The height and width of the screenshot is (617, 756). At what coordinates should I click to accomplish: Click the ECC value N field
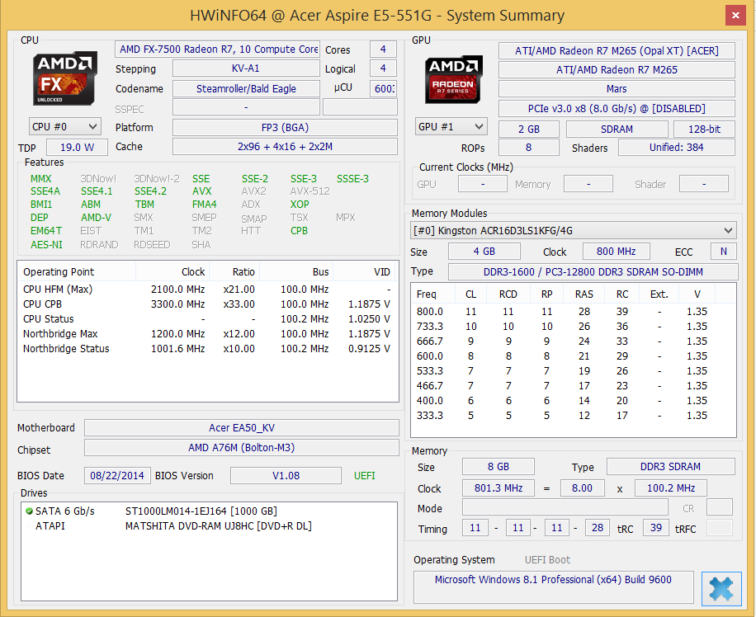[x=724, y=251]
